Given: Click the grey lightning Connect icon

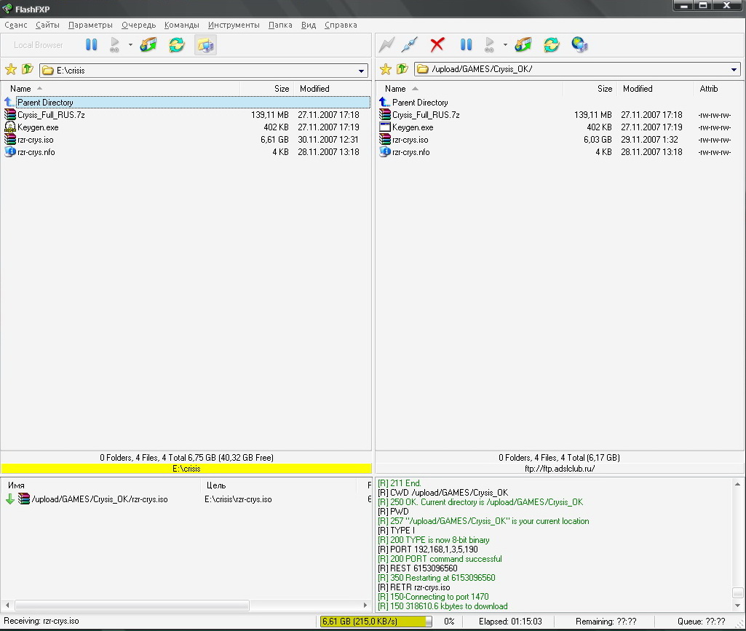Looking at the screenshot, I should (x=386, y=44).
